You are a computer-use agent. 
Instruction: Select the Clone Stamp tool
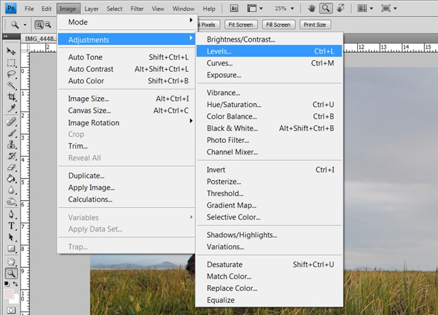[11, 145]
